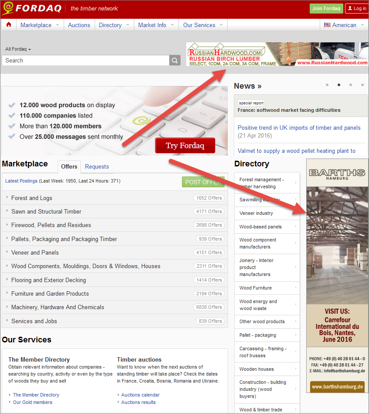Click the user icon in Log in button
This screenshot has width=369, height=414.
350,8
